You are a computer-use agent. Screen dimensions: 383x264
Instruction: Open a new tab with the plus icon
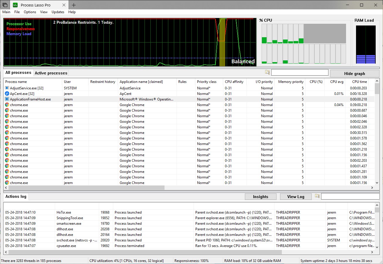tap(73, 5)
